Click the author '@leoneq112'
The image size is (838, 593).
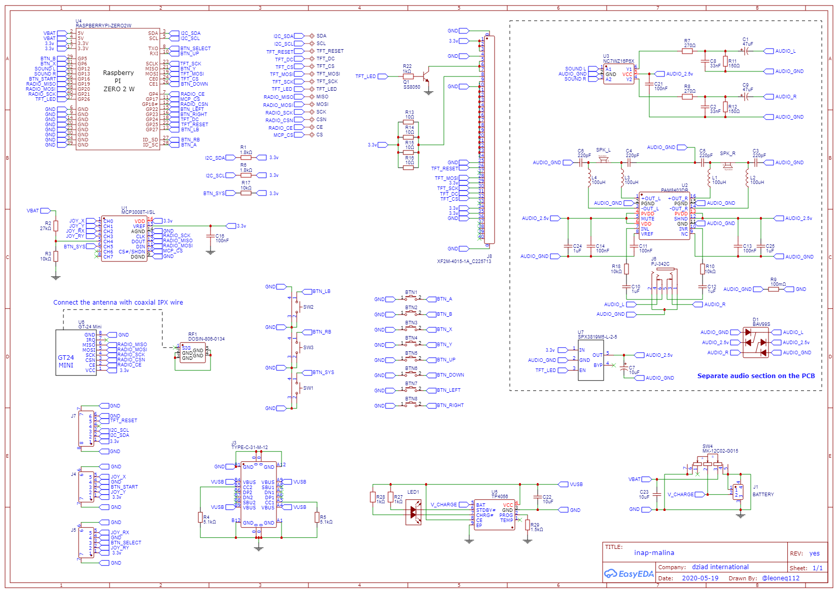point(780,578)
